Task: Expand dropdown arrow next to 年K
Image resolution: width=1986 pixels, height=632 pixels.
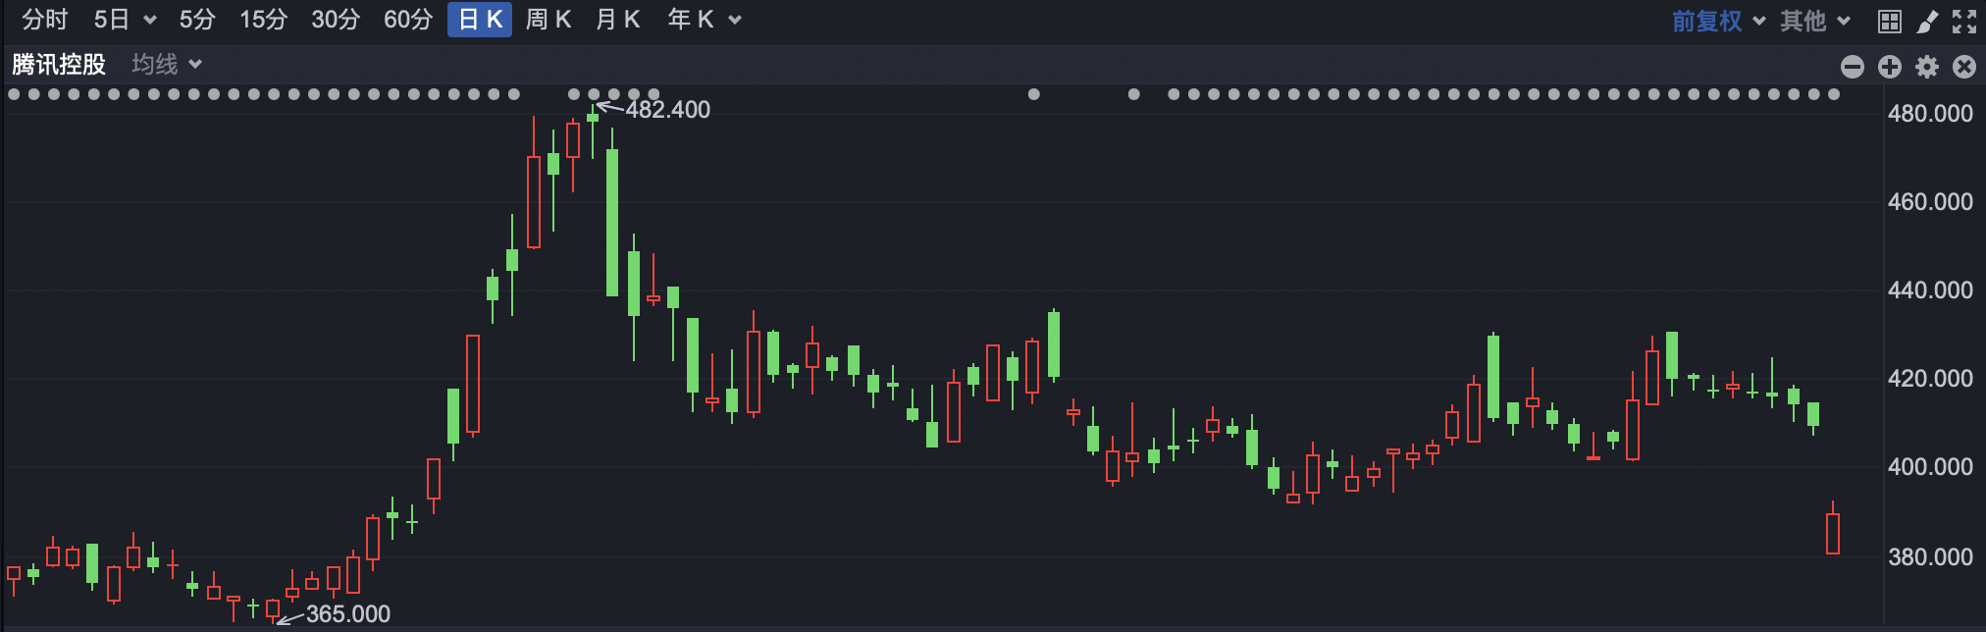Action: [735, 20]
